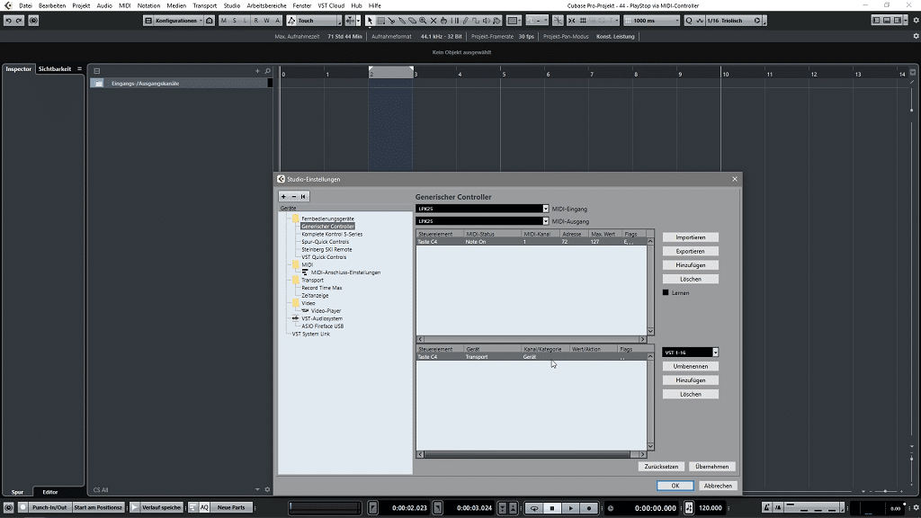
Task: Click the Inspector setup menu icon
Action: pyautogui.click(x=79, y=68)
